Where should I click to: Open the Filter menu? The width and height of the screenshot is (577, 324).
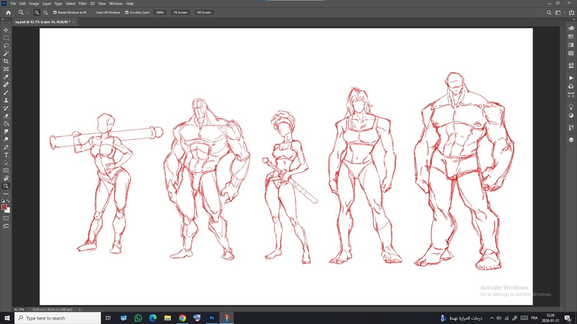coord(82,3)
